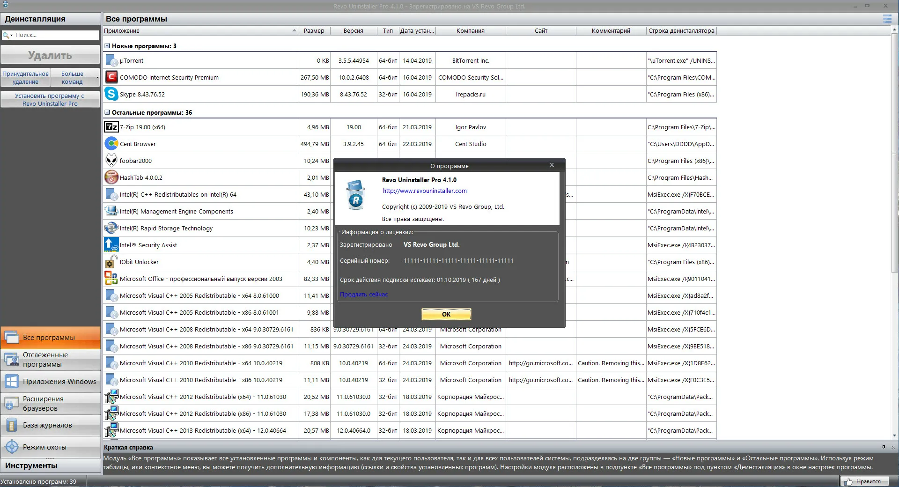Open the revouninstaller.com website link

(425, 191)
